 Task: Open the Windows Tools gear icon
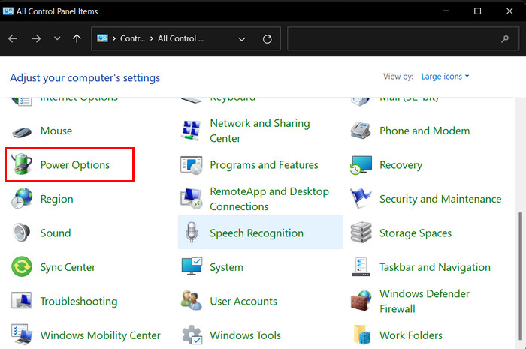pyautogui.click(x=192, y=335)
